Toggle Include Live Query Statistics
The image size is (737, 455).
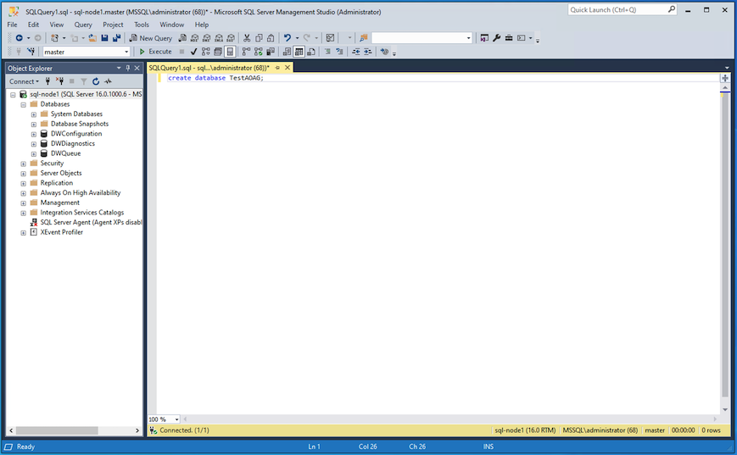point(258,52)
